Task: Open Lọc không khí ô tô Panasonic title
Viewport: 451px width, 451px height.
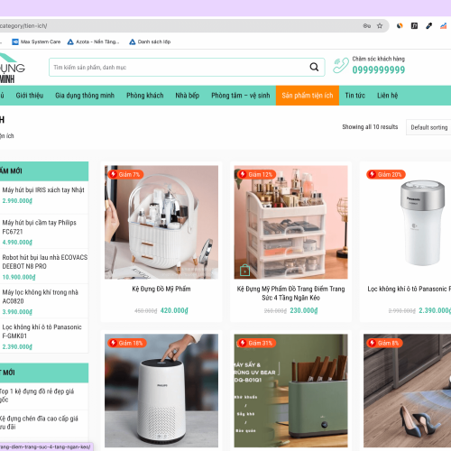Action: pyautogui.click(x=409, y=289)
